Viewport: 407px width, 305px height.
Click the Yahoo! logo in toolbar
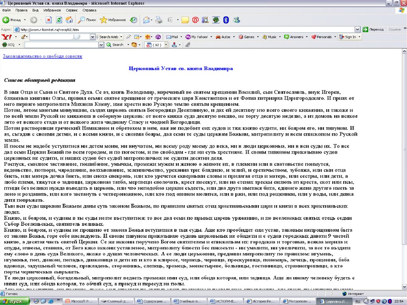[x=7, y=37]
